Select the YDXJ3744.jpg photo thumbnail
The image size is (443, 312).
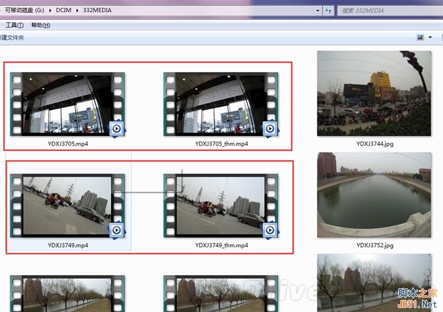point(374,93)
